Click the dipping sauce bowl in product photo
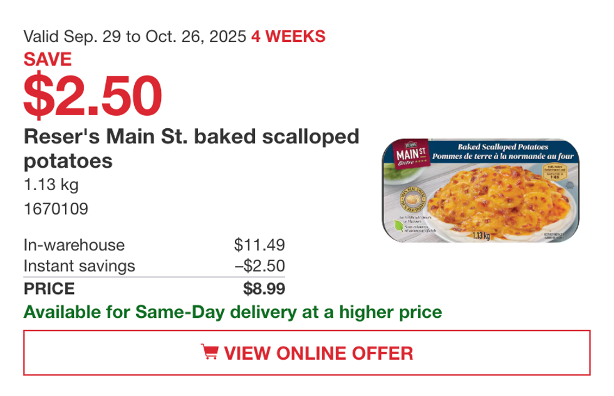Image resolution: width=614 pixels, height=396 pixels. (x=397, y=174)
